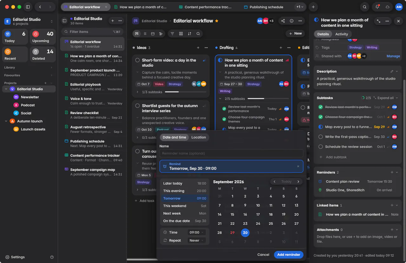Click the sort arrows icon in toolbar

pos(189,34)
